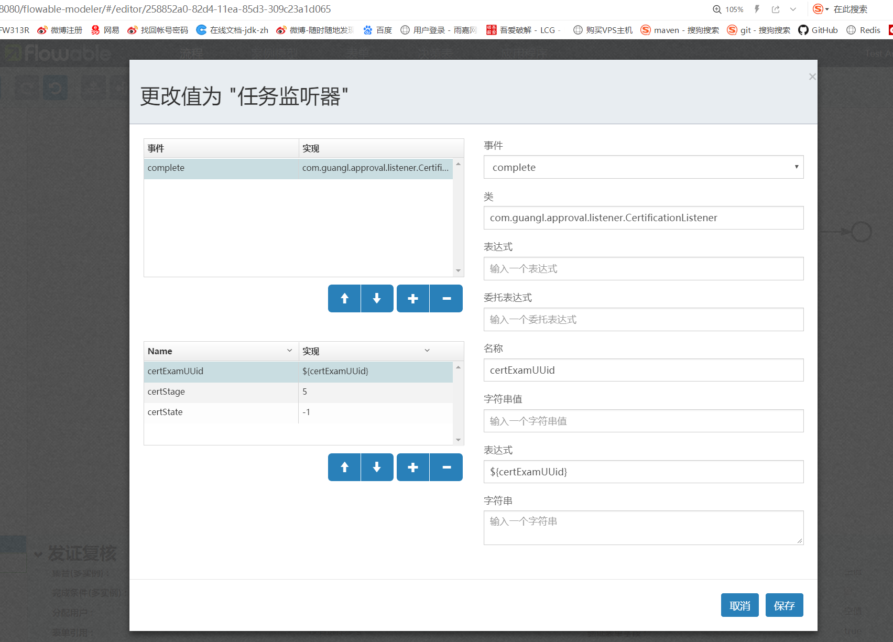Move the complete listener up

point(344,298)
